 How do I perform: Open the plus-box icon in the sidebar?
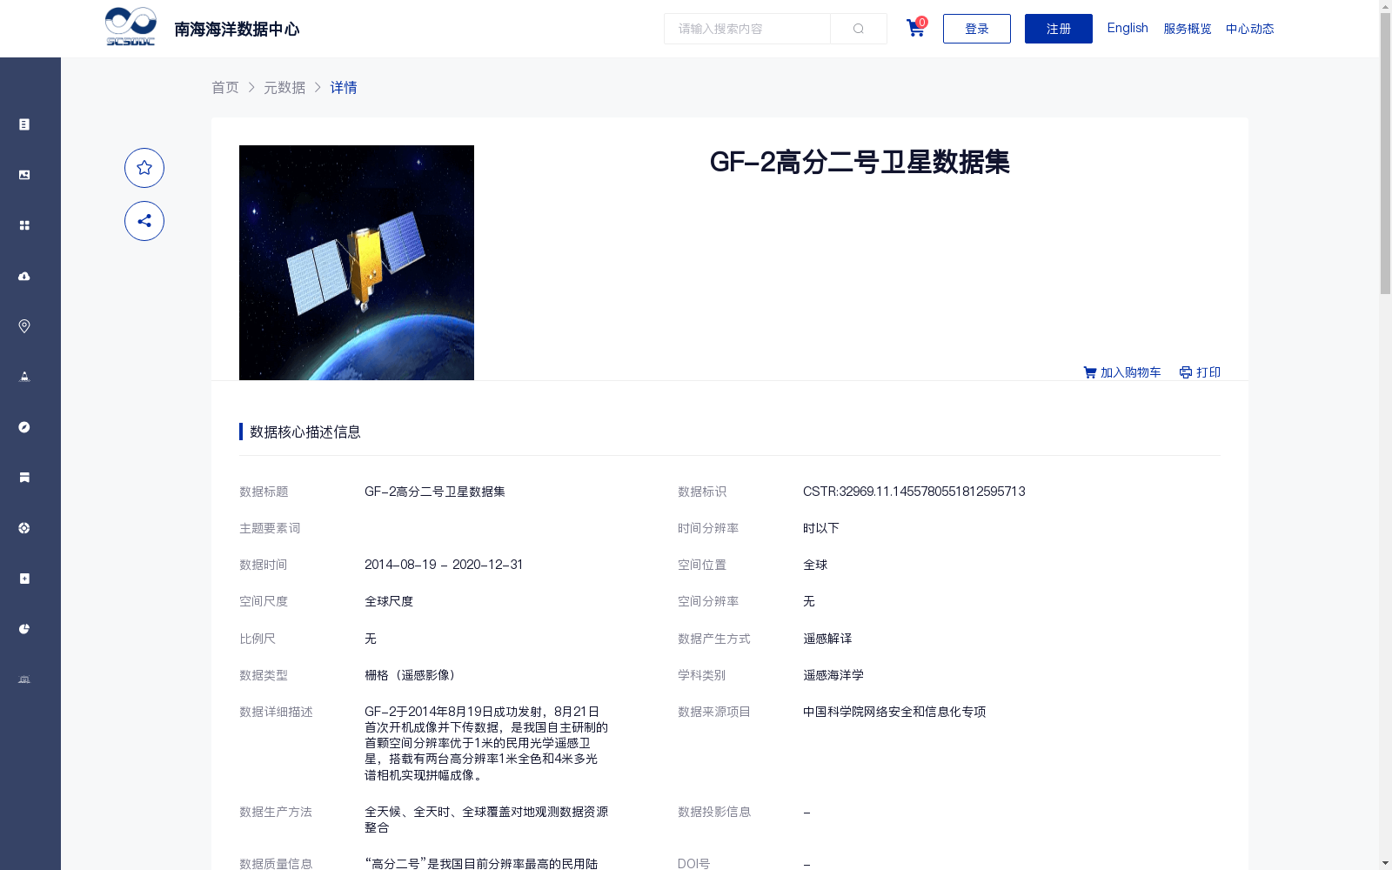click(x=24, y=579)
